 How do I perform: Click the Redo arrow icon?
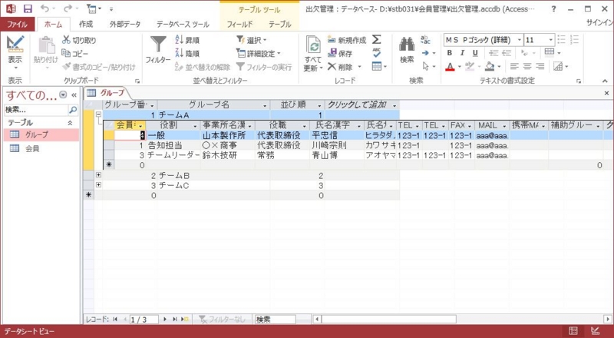pos(68,8)
